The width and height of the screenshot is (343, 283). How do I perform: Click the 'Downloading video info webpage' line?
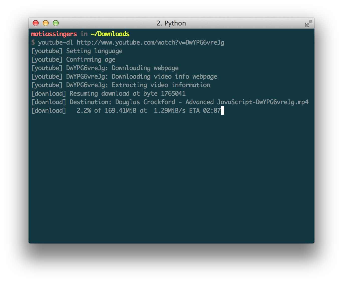pos(124,77)
